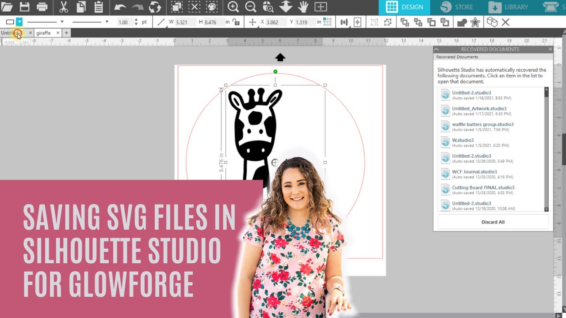Click the Group icon
The height and width of the screenshot is (318, 566).
[x=375, y=22]
